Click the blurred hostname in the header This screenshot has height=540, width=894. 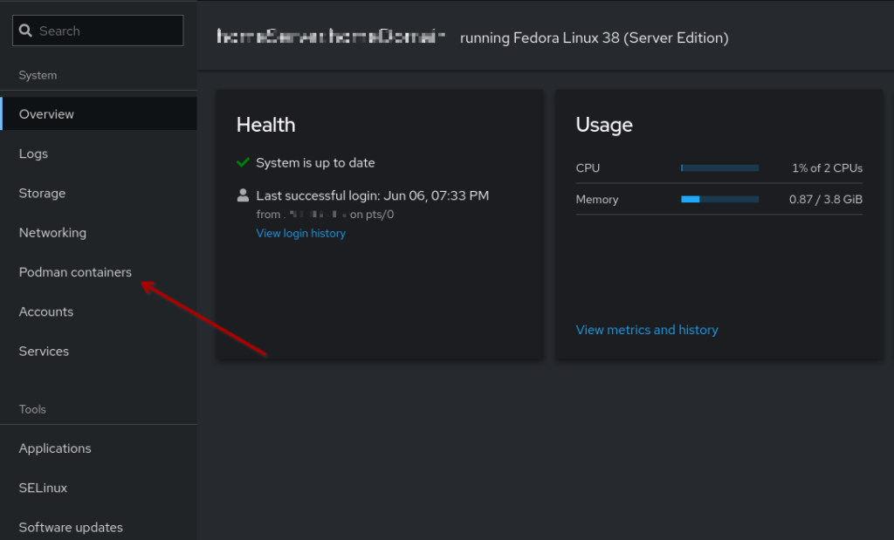coord(331,37)
